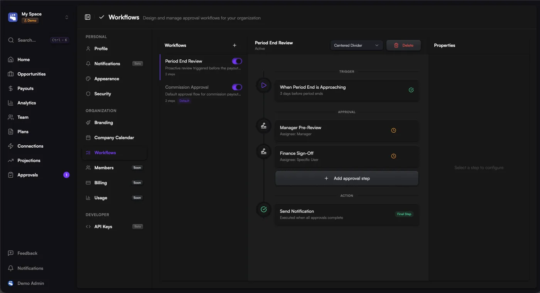The height and width of the screenshot is (293, 540).
Task: Click the Appearance palette icon
Action: (88, 79)
